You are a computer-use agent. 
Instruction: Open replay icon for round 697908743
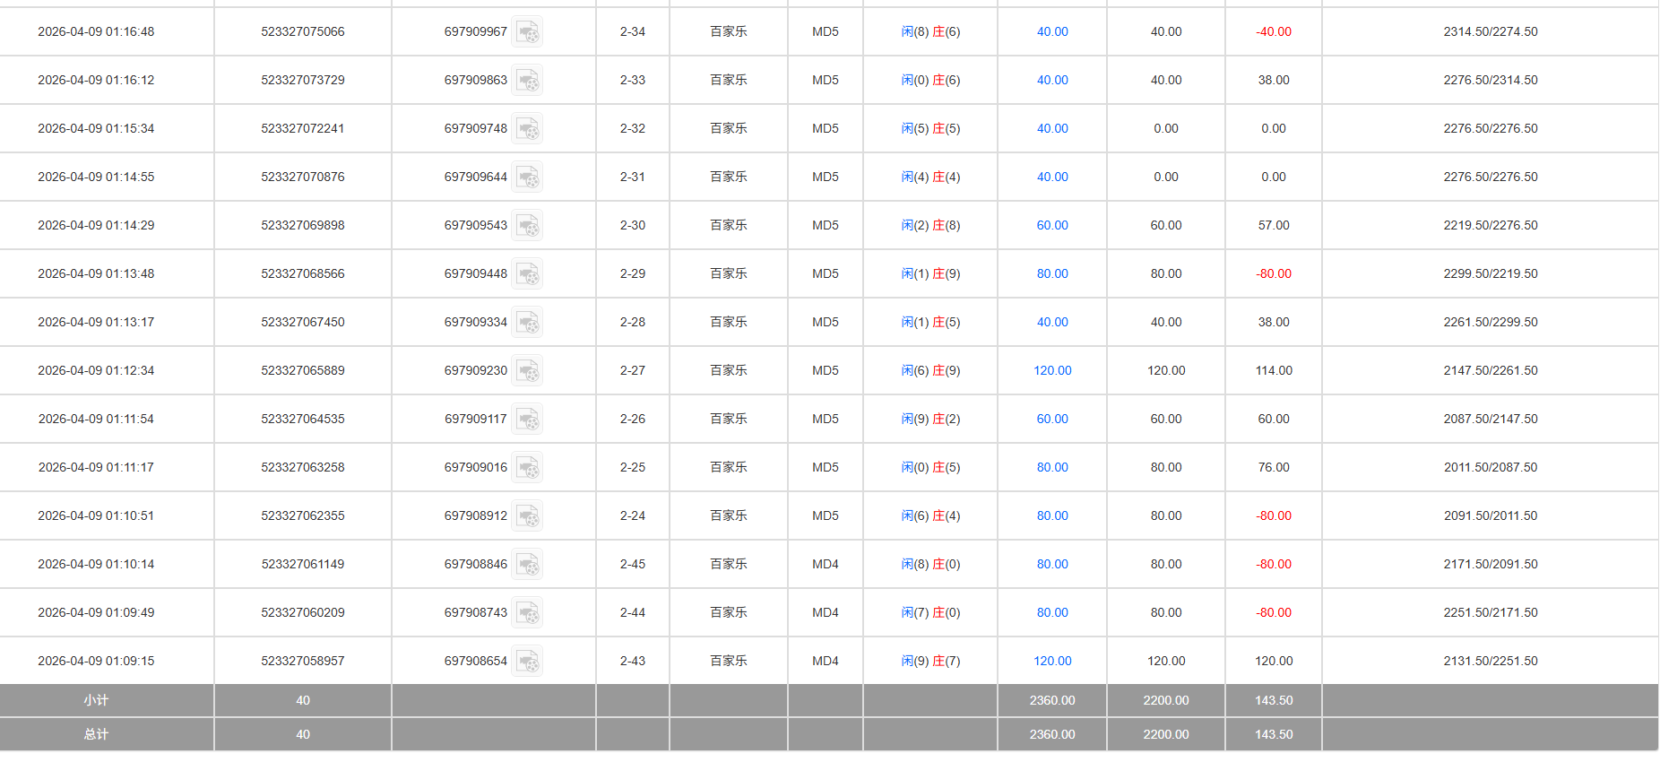[527, 613]
